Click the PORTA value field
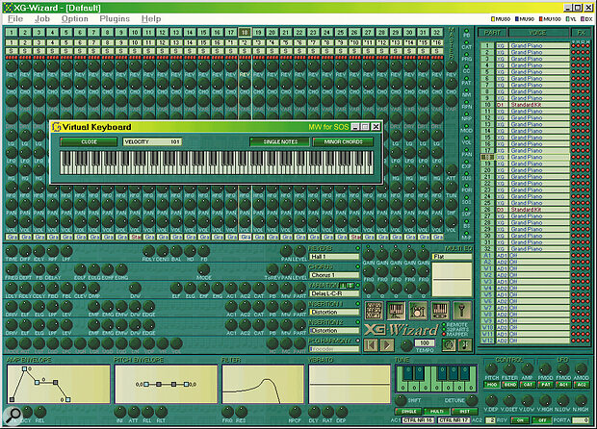Image resolution: width=597 pixels, height=429 pixels. (581, 420)
